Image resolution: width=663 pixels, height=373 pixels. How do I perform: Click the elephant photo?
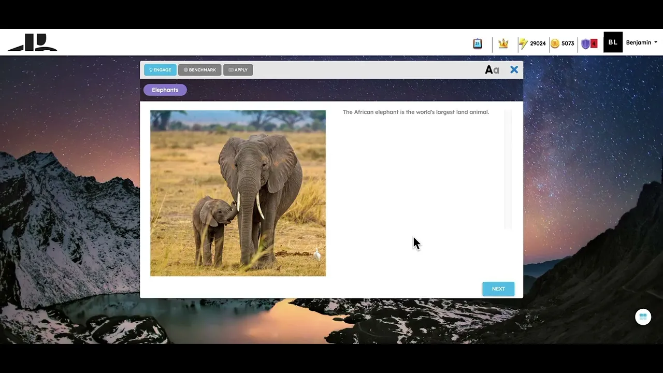click(x=238, y=193)
